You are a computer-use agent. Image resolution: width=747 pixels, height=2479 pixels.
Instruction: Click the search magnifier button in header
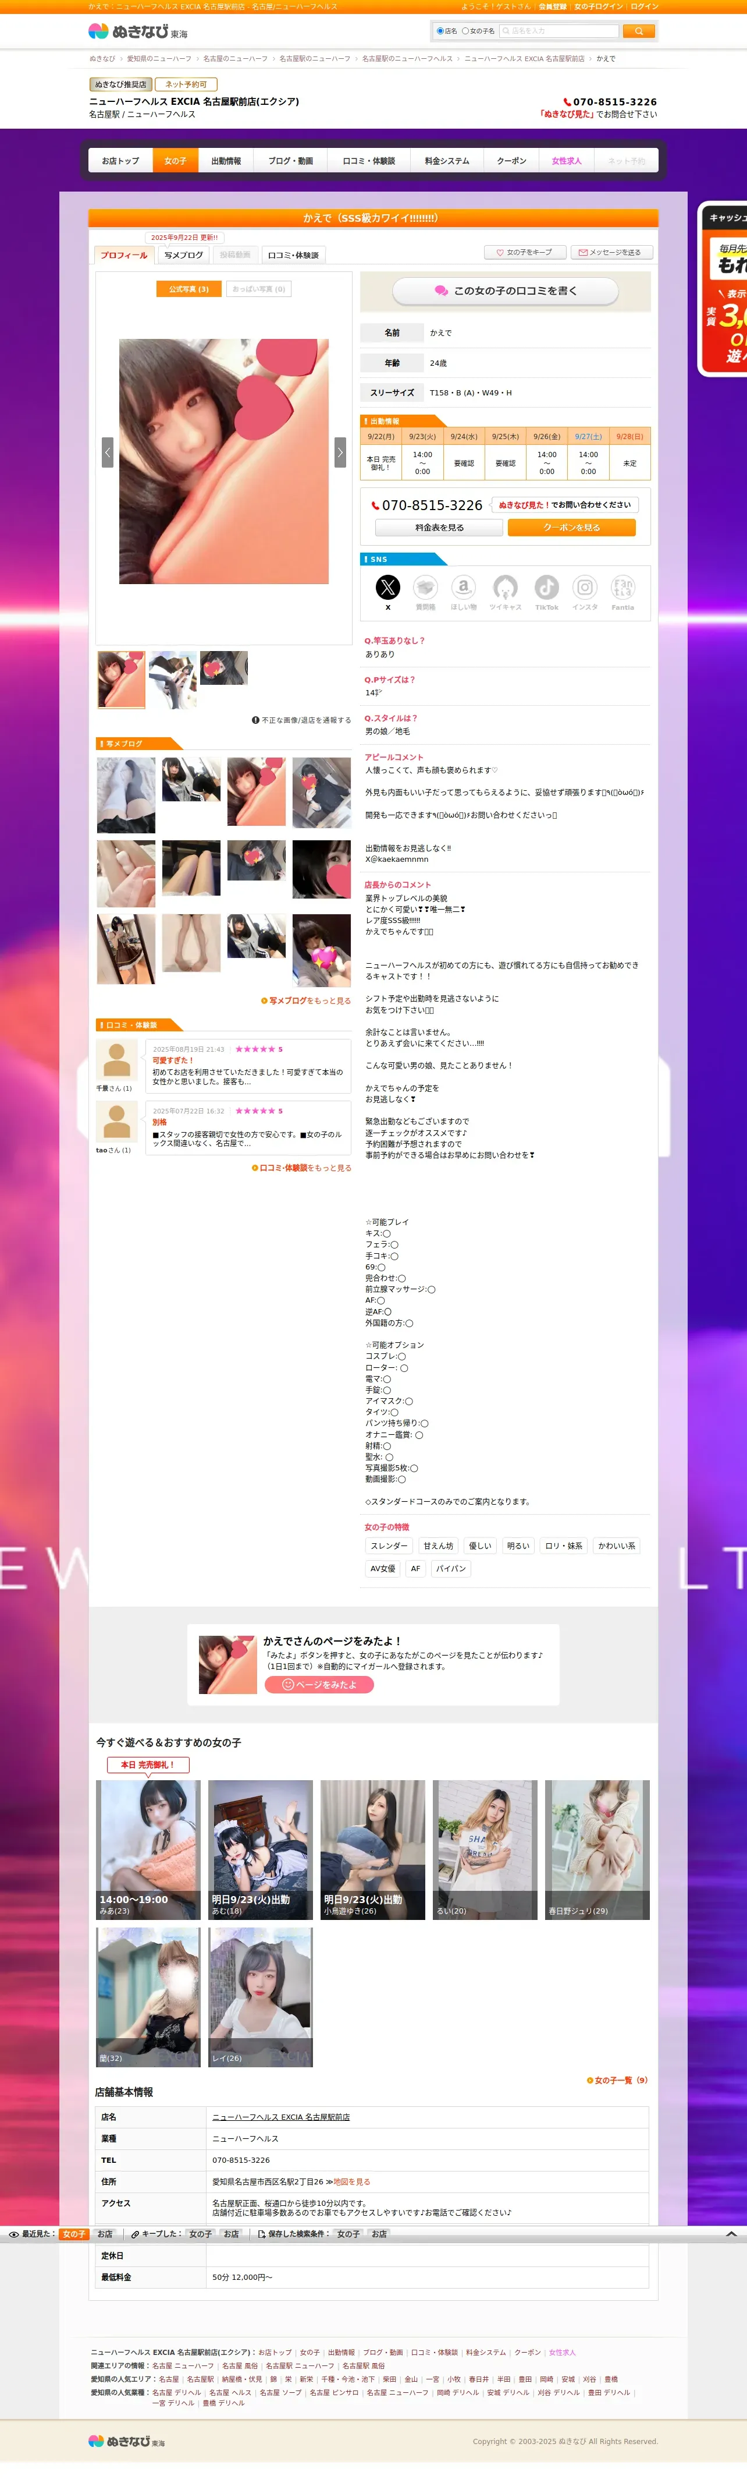638,31
